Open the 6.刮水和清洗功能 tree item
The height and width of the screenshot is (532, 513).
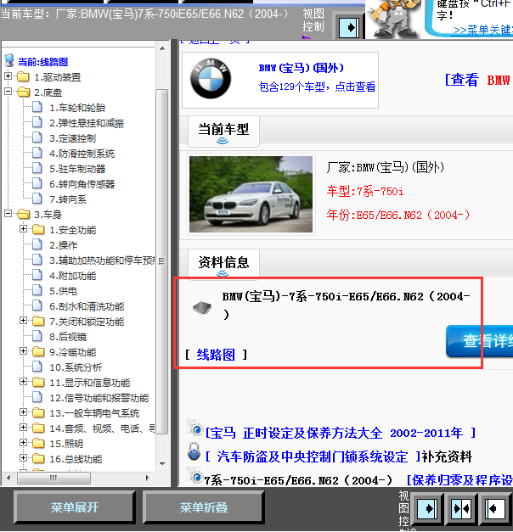(87, 306)
